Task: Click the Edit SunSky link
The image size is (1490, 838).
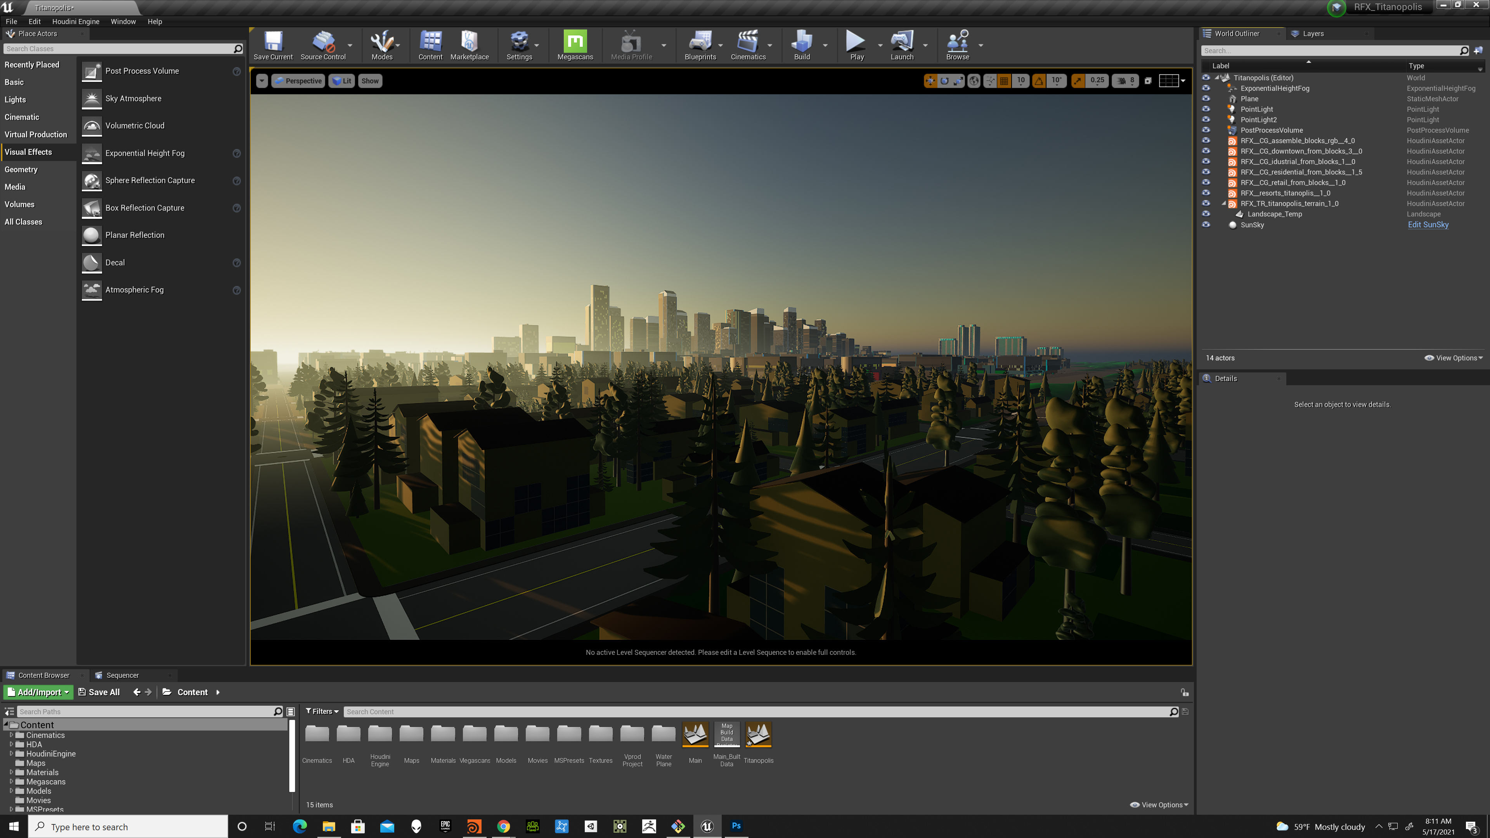Action: coord(1428,225)
